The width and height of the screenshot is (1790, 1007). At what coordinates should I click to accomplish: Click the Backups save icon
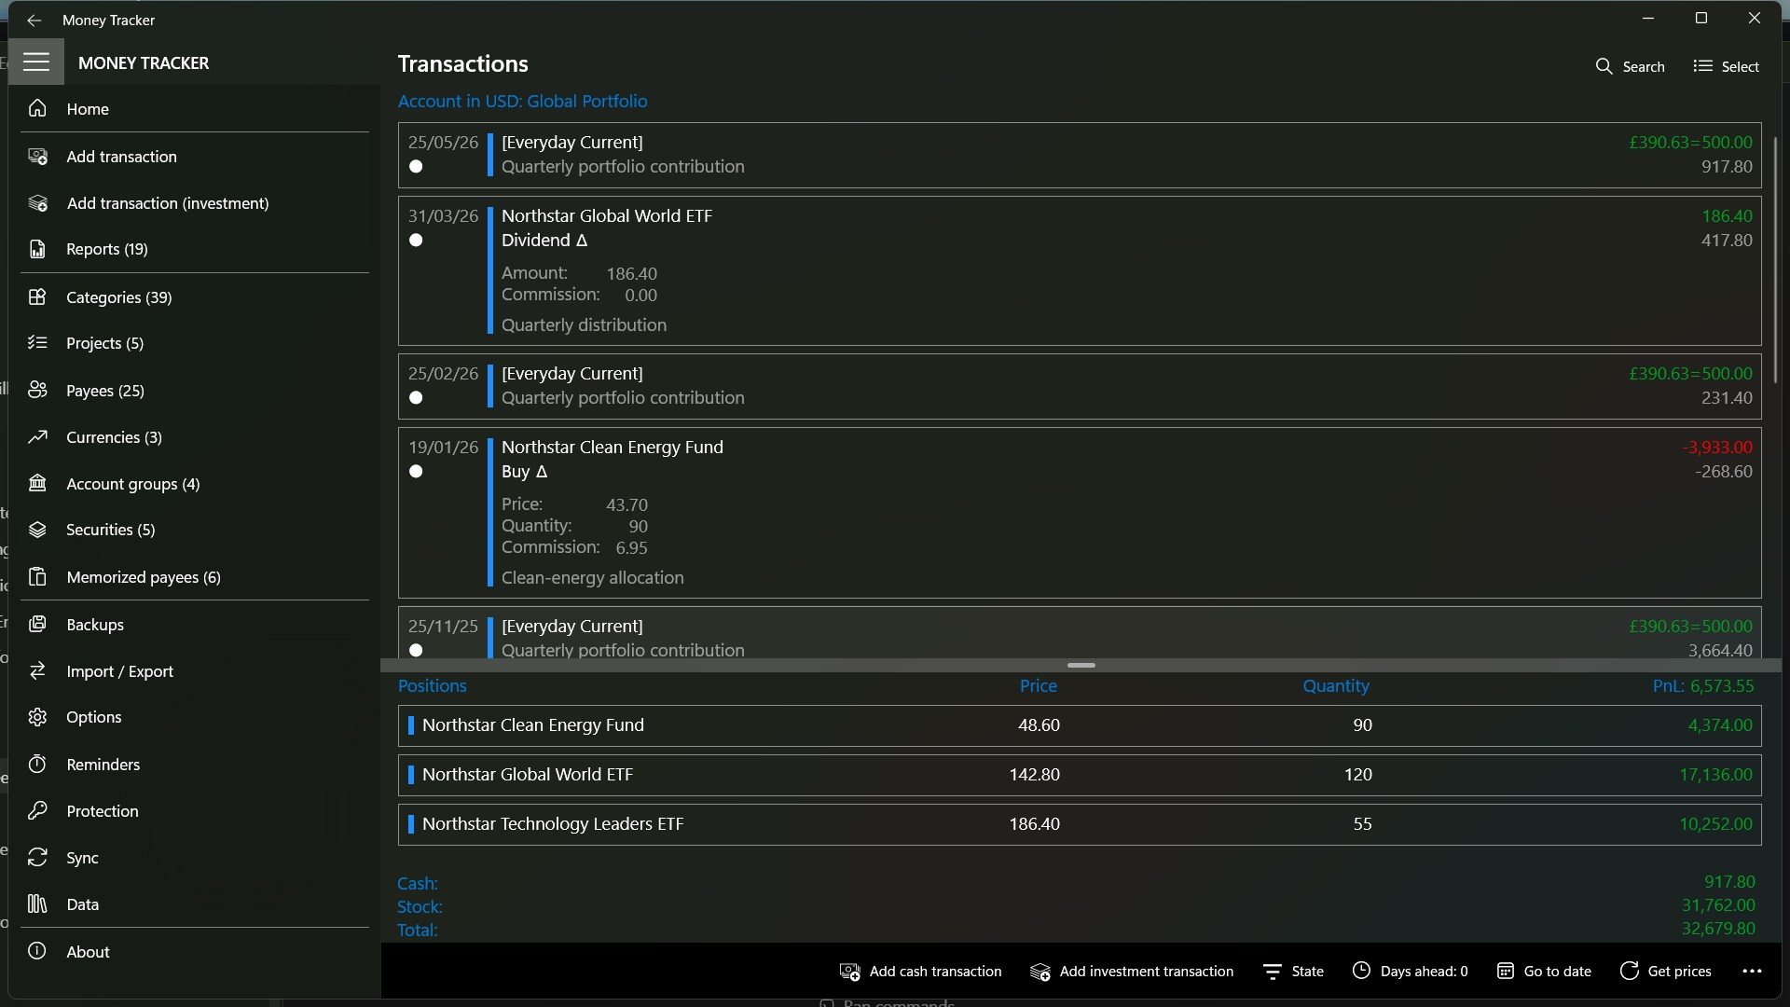37,624
